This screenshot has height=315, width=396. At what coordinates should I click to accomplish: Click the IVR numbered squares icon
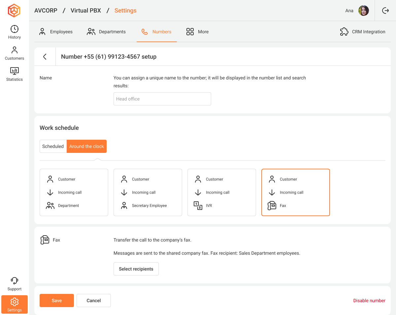tap(198, 206)
